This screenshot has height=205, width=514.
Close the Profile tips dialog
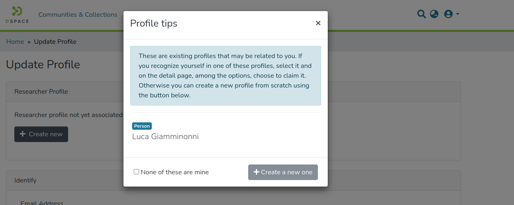(x=318, y=23)
